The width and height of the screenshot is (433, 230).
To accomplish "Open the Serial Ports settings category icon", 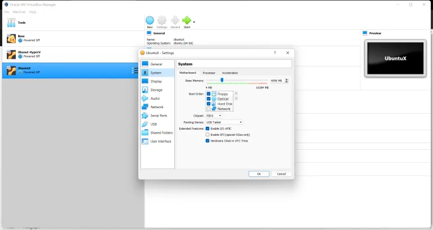I will 145,116.
